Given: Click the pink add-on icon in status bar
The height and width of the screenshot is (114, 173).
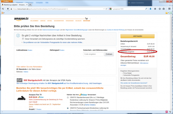Looking at the screenshot, I should (x=167, y=112).
